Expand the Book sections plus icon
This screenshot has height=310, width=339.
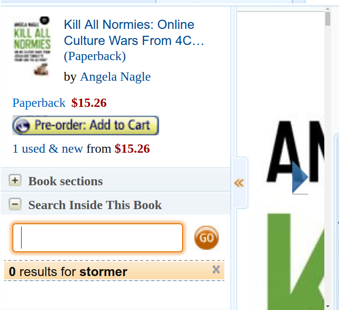tap(15, 180)
